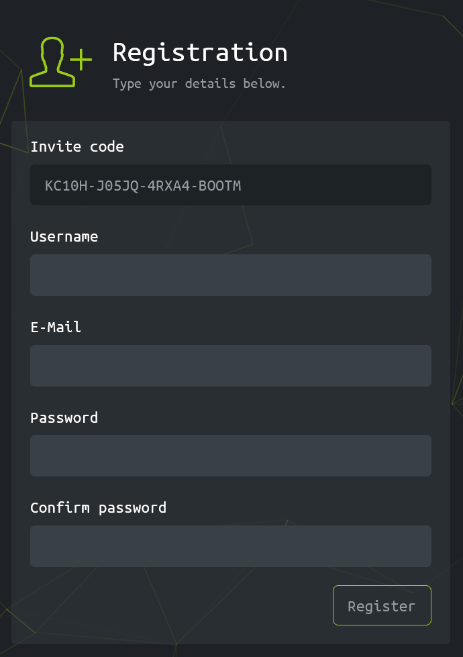Click the E-Mail label
463x657 pixels.
pos(56,327)
